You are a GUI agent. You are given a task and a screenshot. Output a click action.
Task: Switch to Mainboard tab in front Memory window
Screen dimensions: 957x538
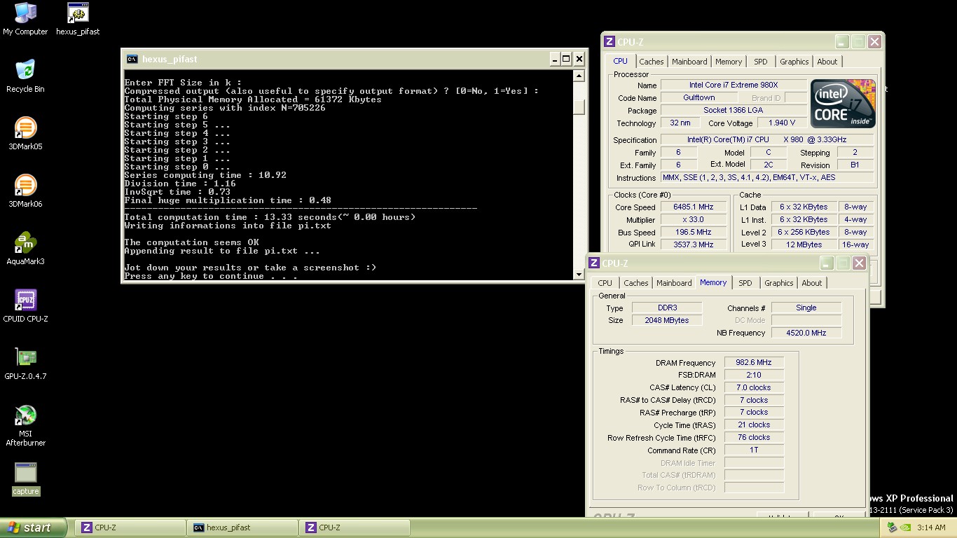coord(674,283)
